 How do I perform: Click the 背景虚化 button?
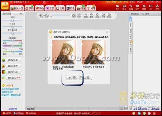click(x=14, y=78)
